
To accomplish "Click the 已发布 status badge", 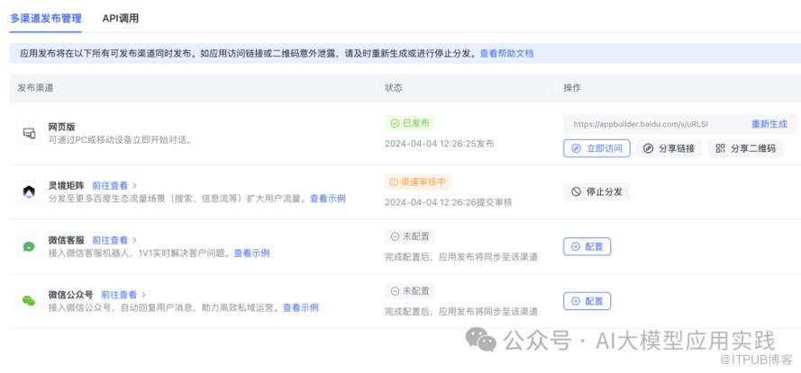I will pos(410,123).
